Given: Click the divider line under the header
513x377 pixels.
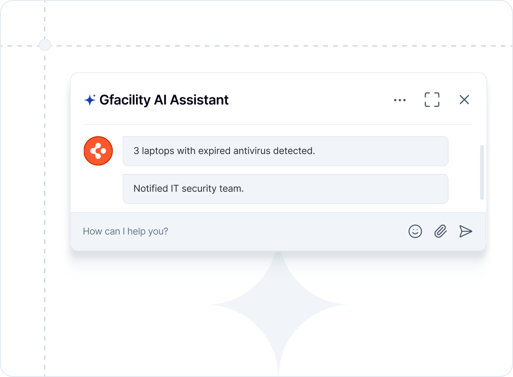Looking at the screenshot, I should click(278, 124).
